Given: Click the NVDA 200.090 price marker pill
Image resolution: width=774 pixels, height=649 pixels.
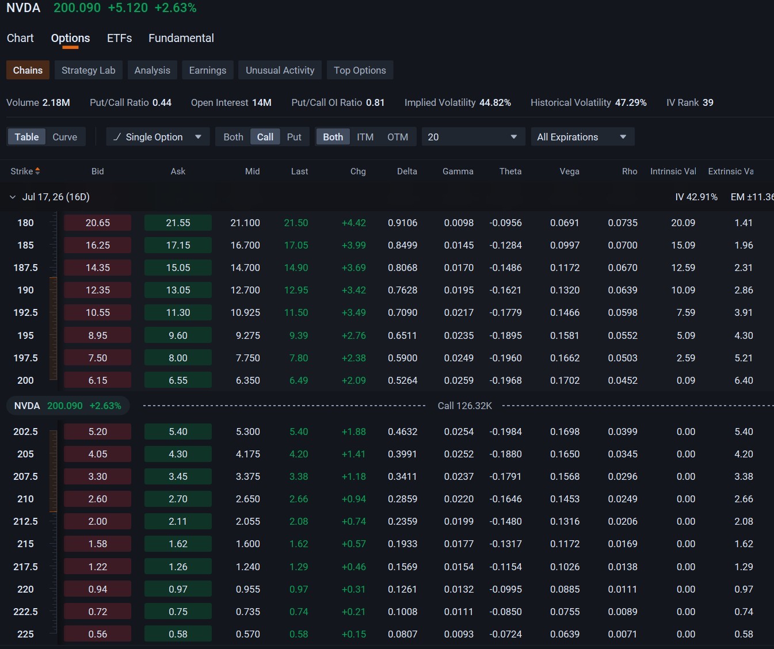Looking at the screenshot, I should click(x=68, y=406).
